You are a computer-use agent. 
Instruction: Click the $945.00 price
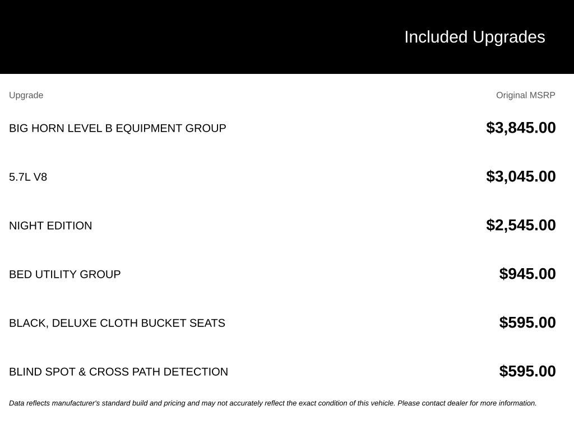click(527, 274)
